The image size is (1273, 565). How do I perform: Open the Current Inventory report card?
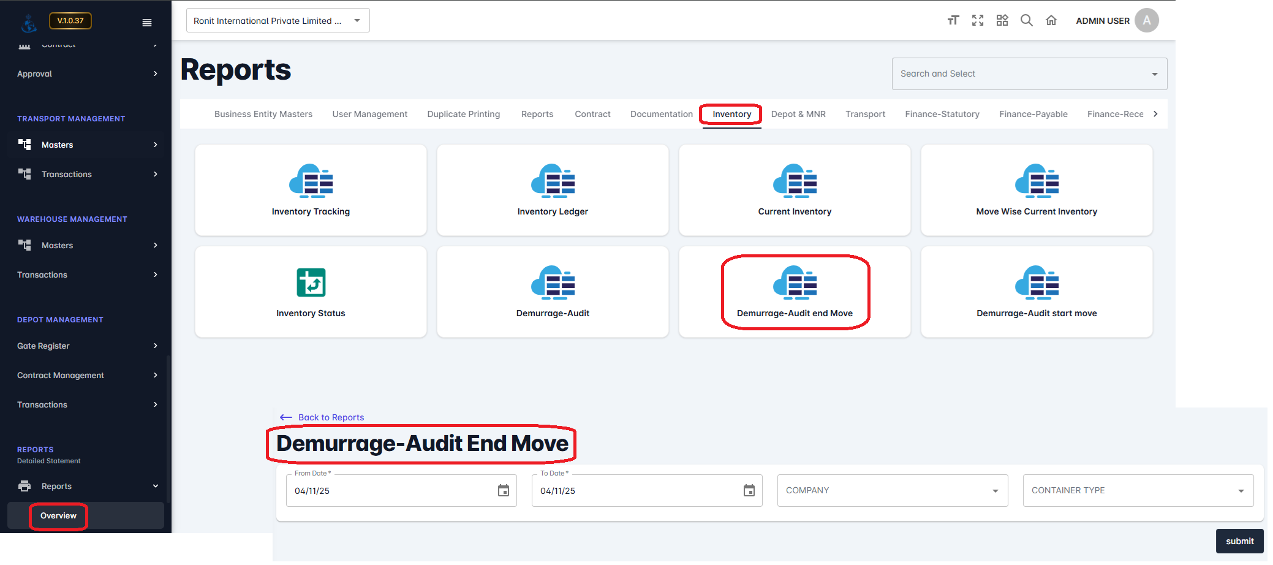click(795, 191)
